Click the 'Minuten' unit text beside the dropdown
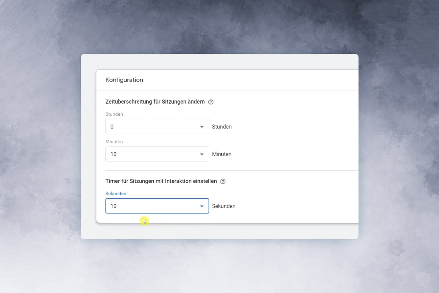This screenshot has width=439, height=293. click(222, 154)
